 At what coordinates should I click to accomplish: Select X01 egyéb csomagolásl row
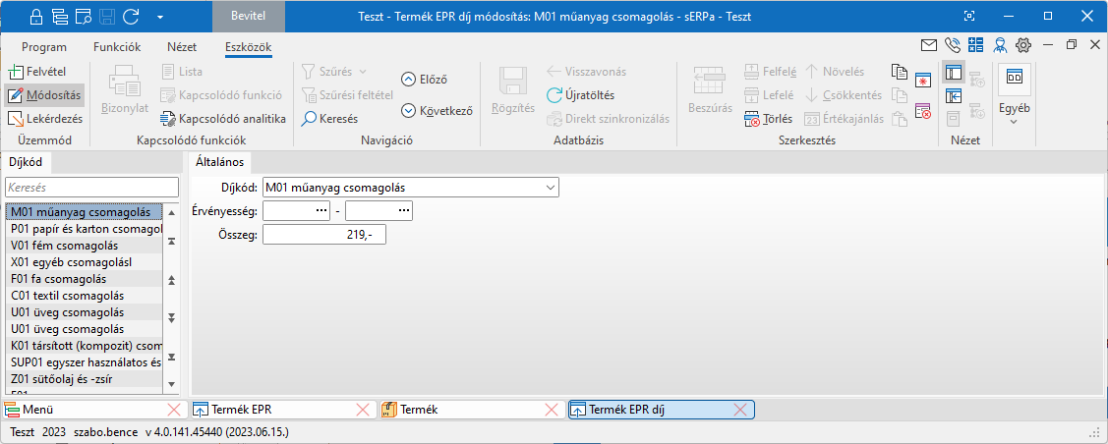click(85, 262)
